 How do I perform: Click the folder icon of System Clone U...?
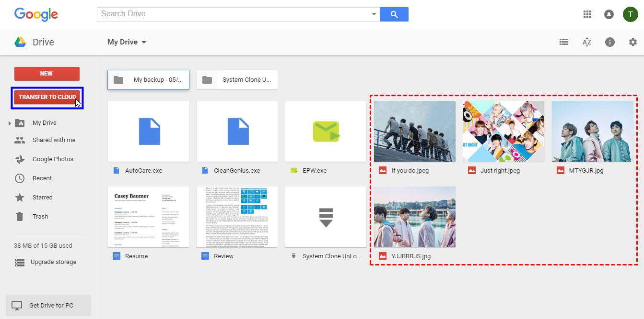207,80
